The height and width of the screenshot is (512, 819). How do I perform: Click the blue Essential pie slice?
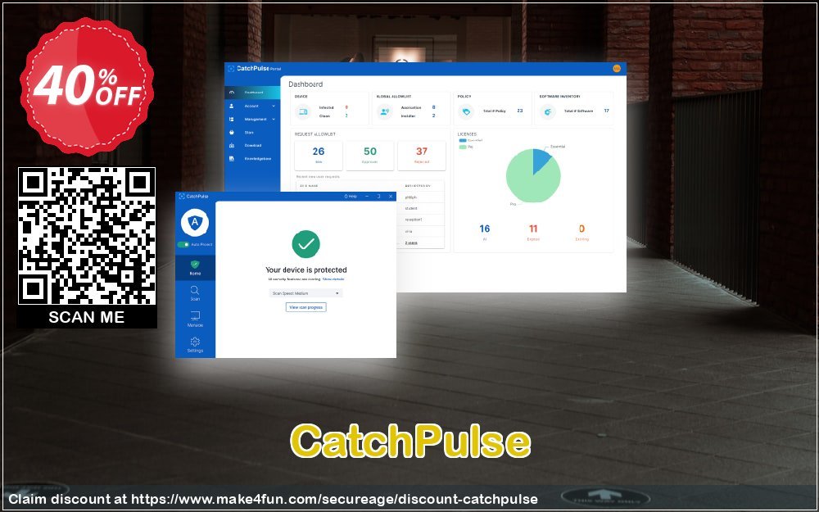540,160
